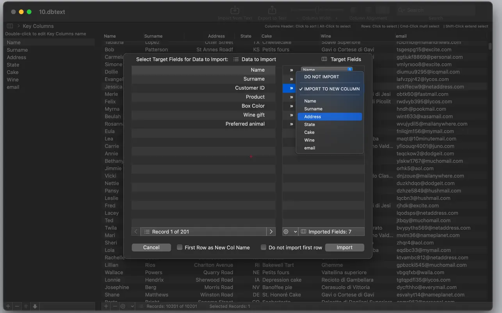The width and height of the screenshot is (502, 313).
Task: Click the Export to Text toolbar icon
Action: click(272, 11)
